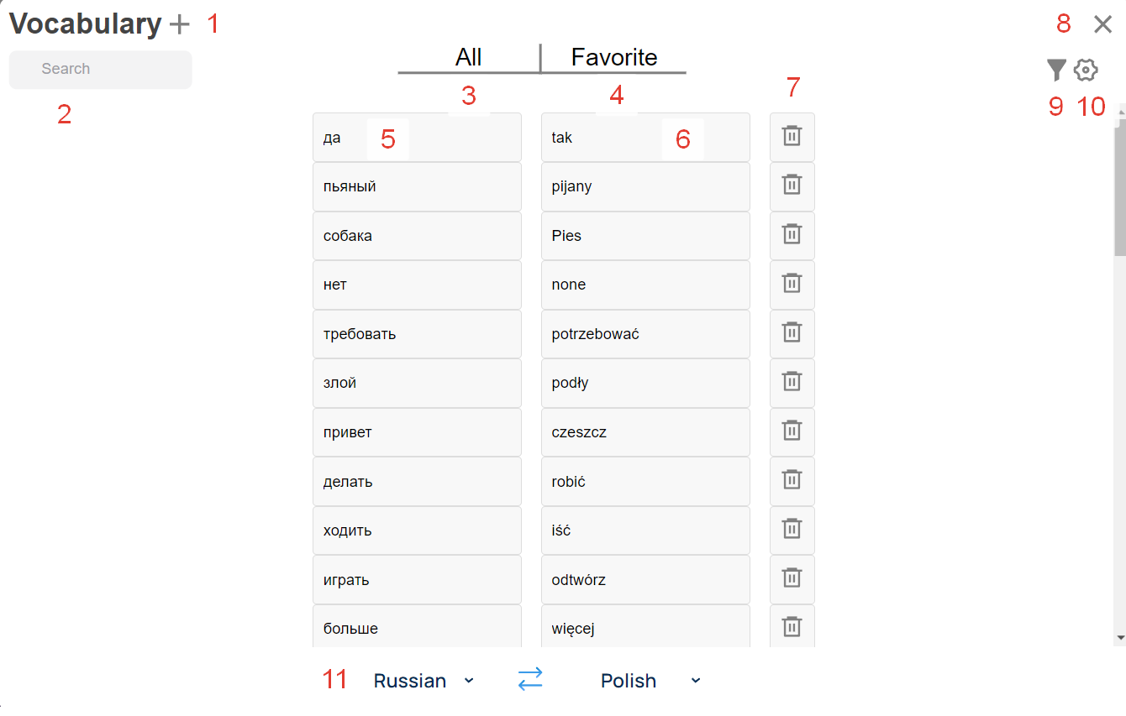Open the filter options
This screenshot has height=716, width=1126.
click(x=1056, y=70)
